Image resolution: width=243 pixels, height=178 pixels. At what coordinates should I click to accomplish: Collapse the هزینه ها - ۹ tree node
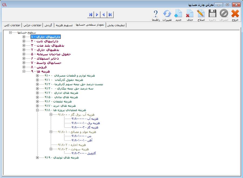point(24,71)
